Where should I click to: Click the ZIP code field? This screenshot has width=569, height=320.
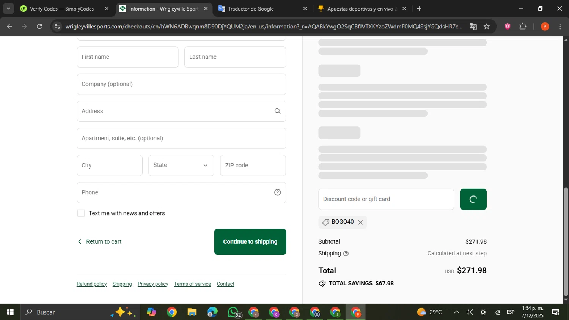(x=253, y=166)
